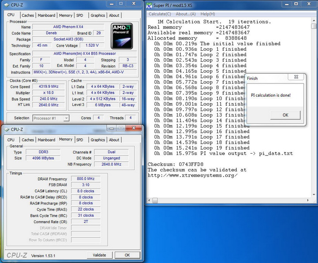The width and height of the screenshot is (318, 263).
Task: Click the Channels value Dual
Action: coord(111,152)
